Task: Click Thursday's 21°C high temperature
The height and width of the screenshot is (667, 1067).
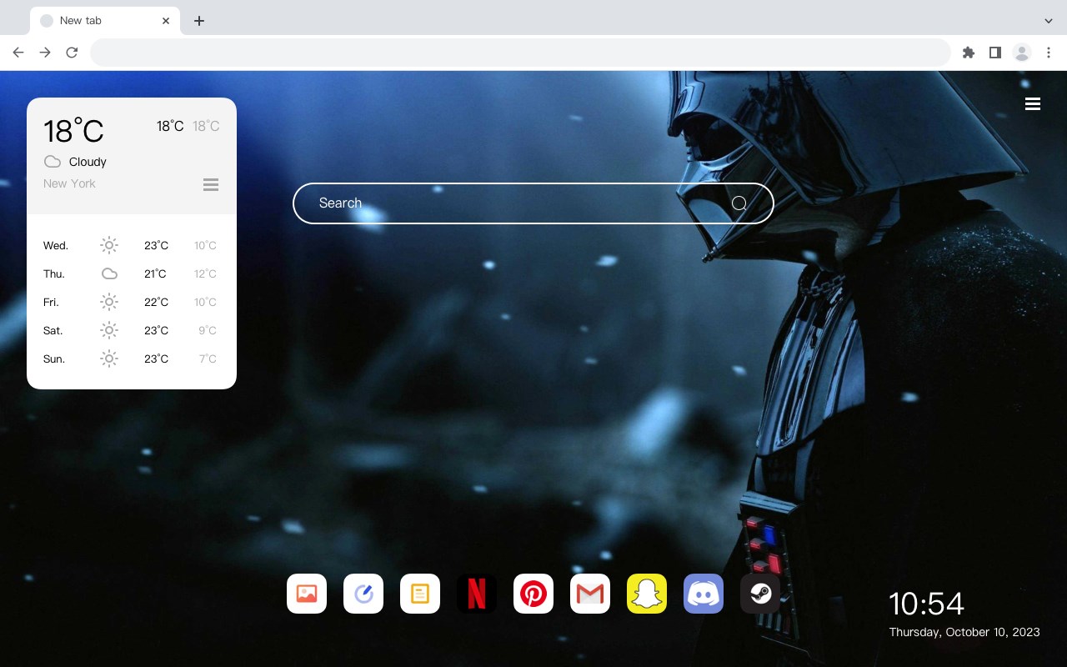Action: (x=155, y=273)
